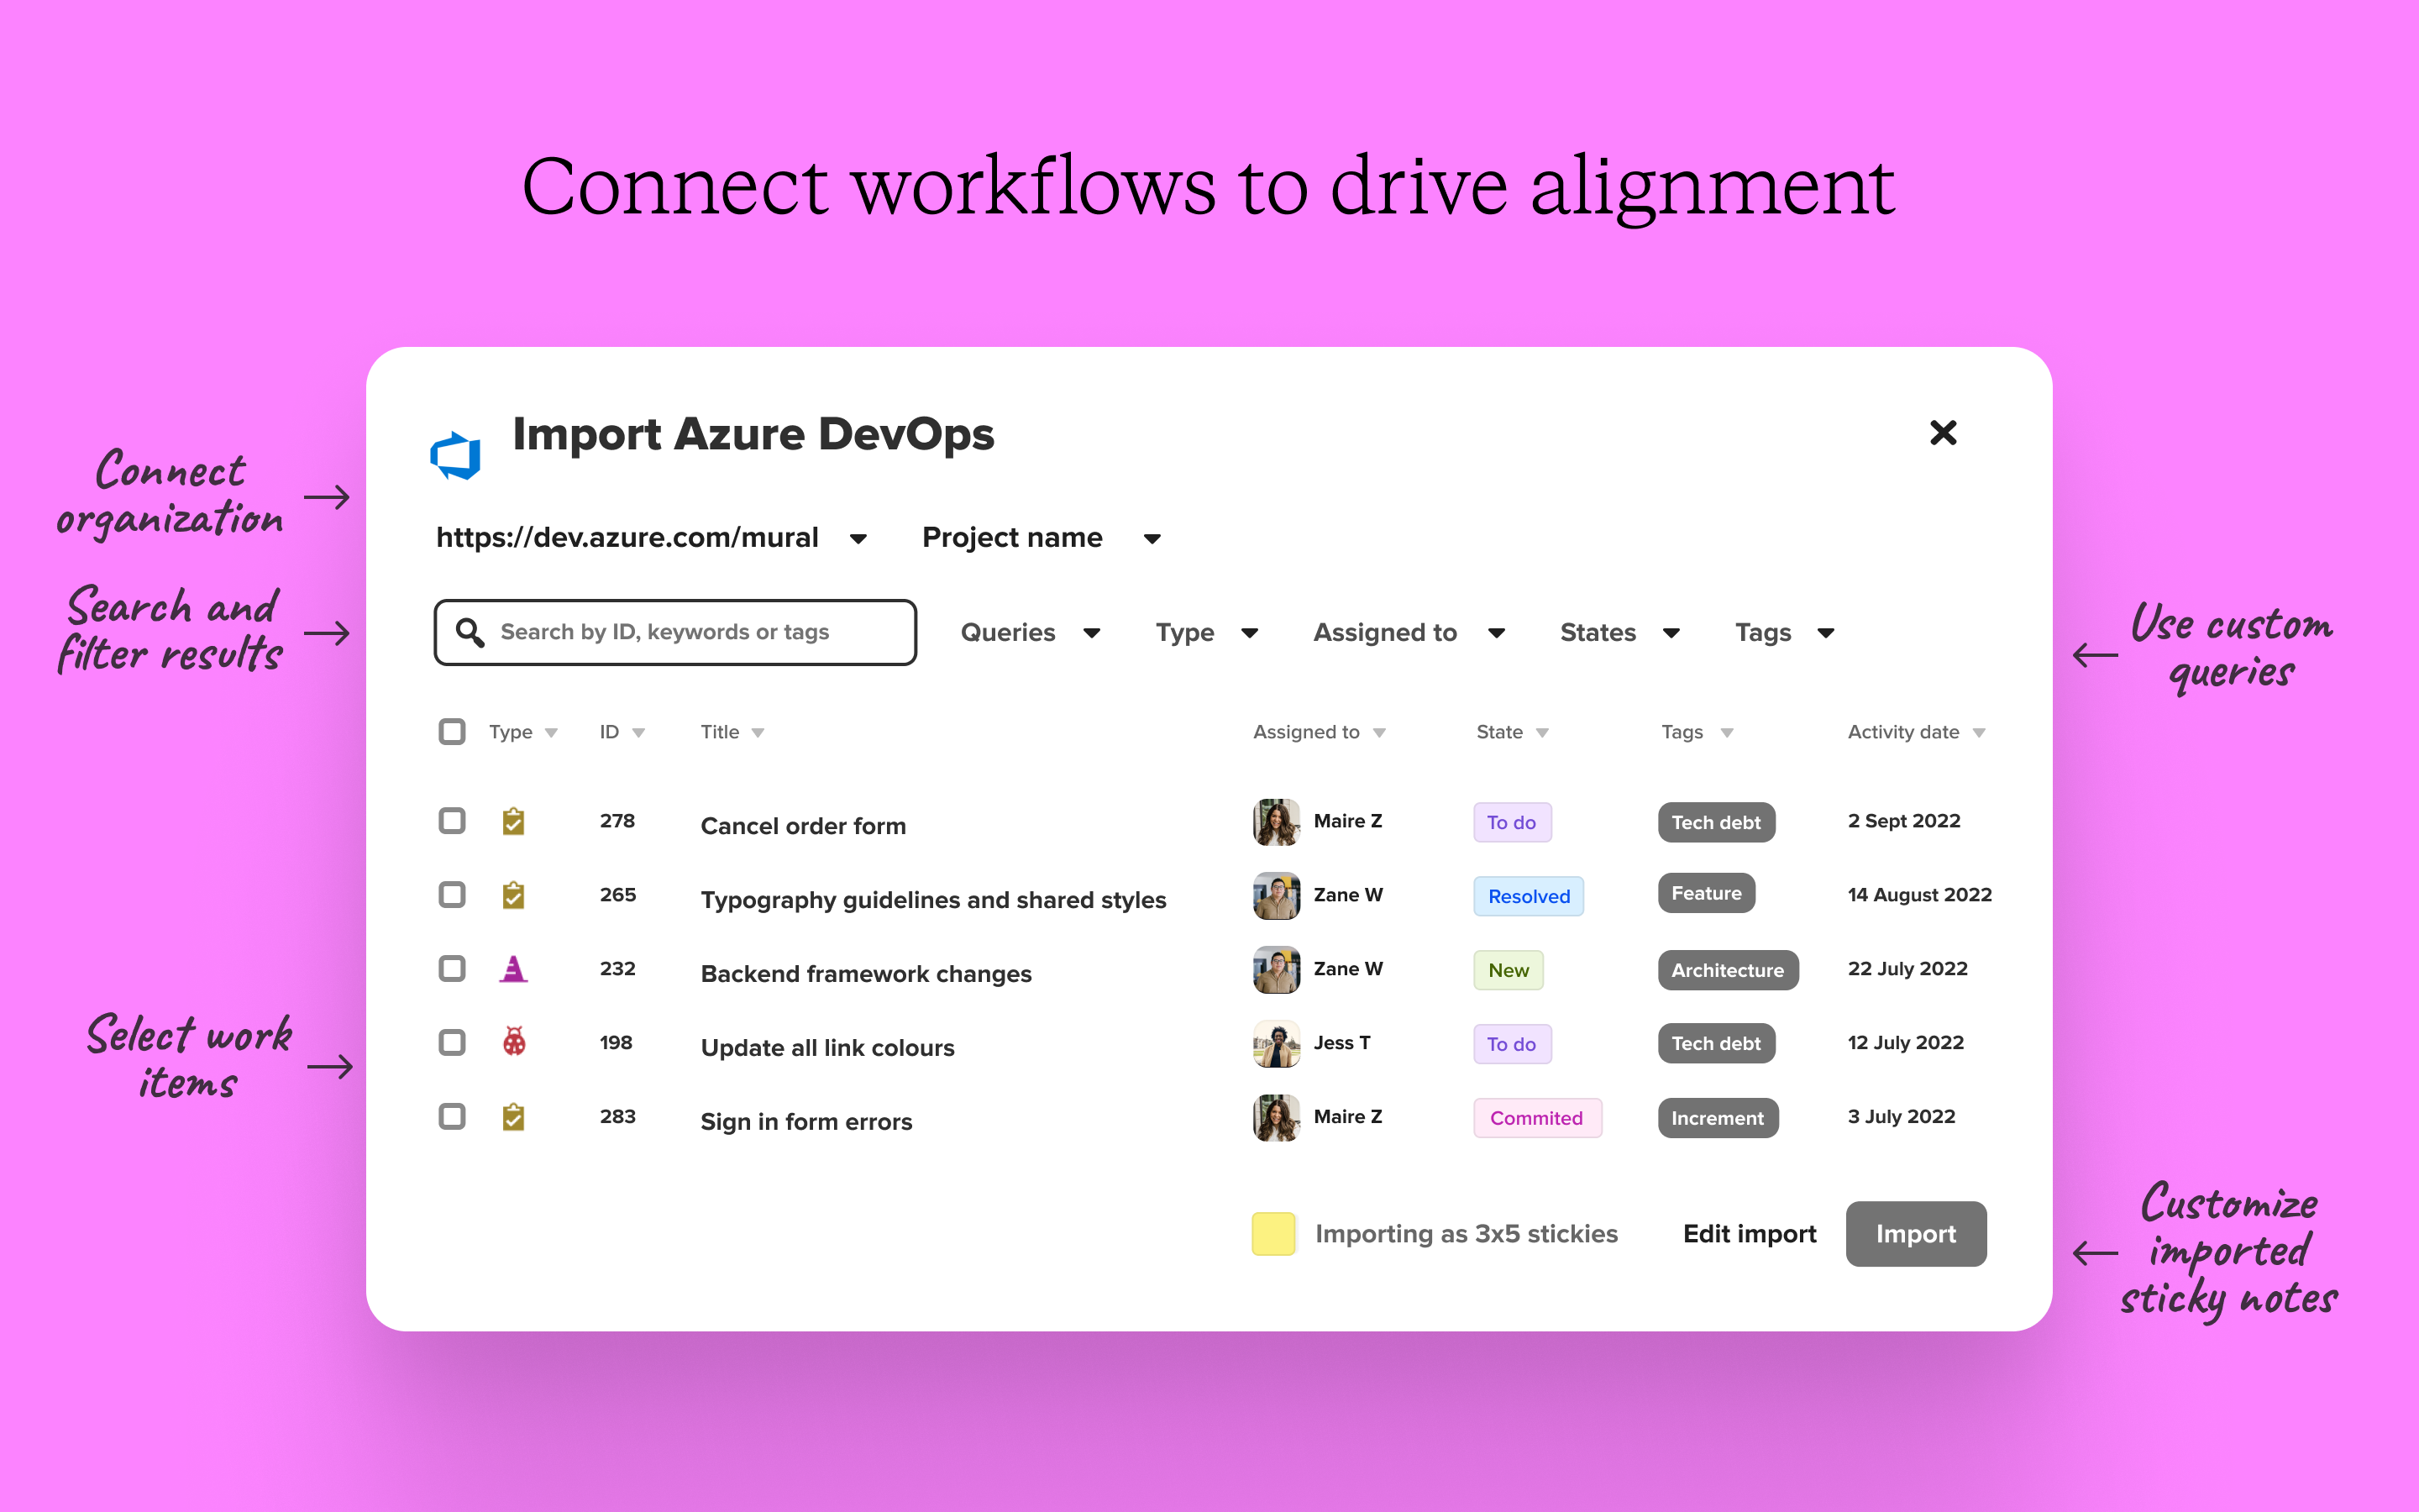
Task: Open the dev.azure.com/mural organization dropdown
Action: pyautogui.click(x=858, y=538)
